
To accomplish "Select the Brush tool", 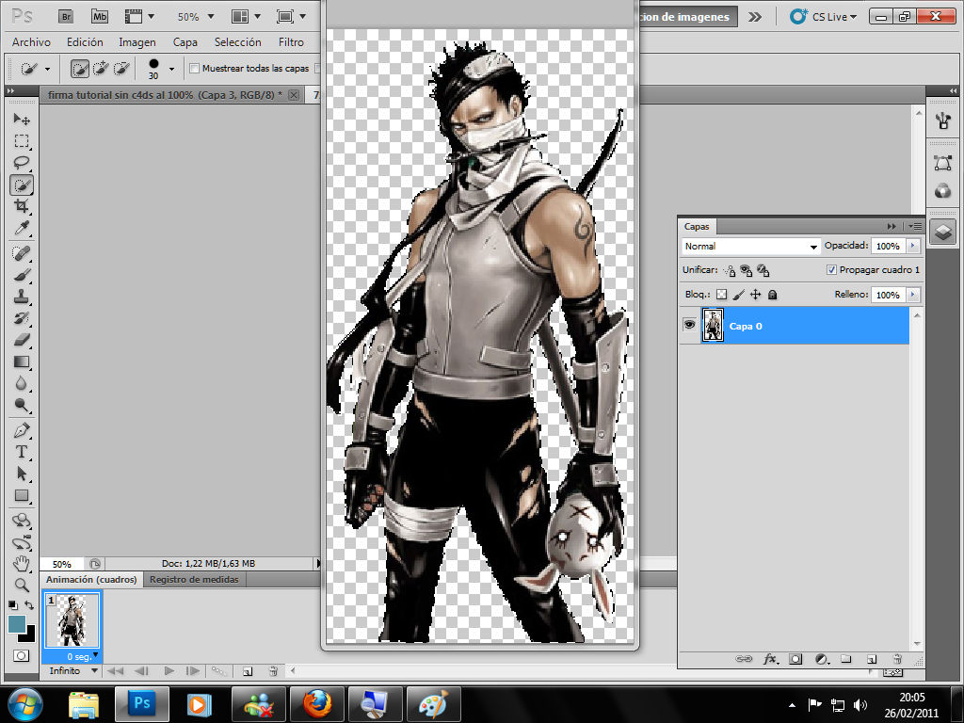I will tap(22, 275).
